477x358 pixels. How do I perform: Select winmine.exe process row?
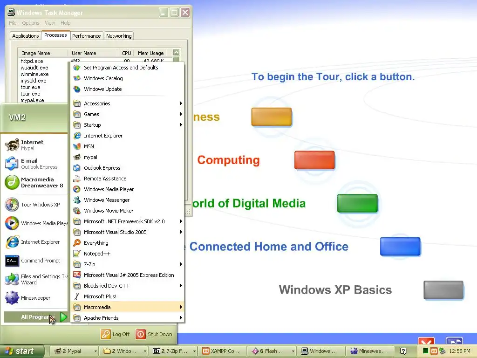pyautogui.click(x=34, y=74)
